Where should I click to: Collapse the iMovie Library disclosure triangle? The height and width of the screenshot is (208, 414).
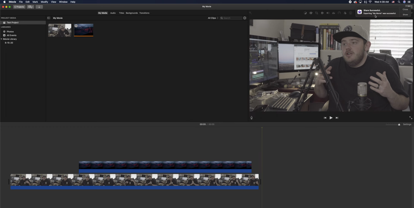pyautogui.click(x=1, y=39)
